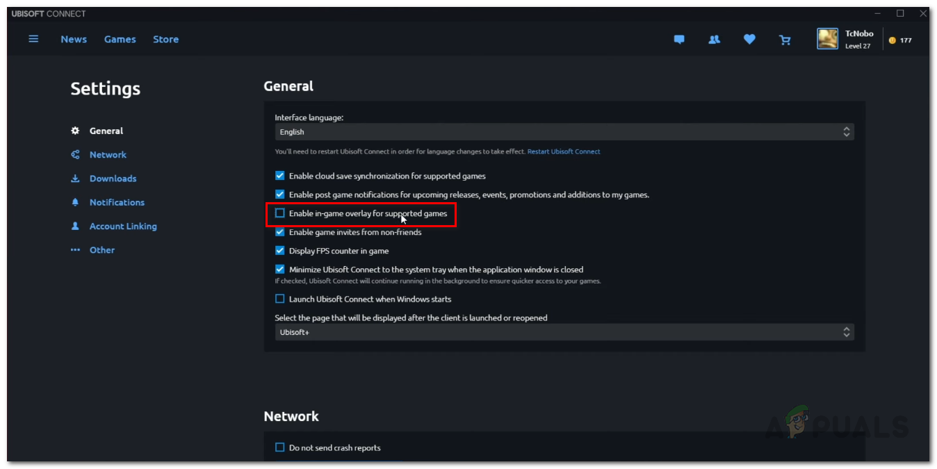This screenshot has height=469, width=937.
Task: Open the startup page dropdown showing Ubisoft+
Action: (564, 332)
